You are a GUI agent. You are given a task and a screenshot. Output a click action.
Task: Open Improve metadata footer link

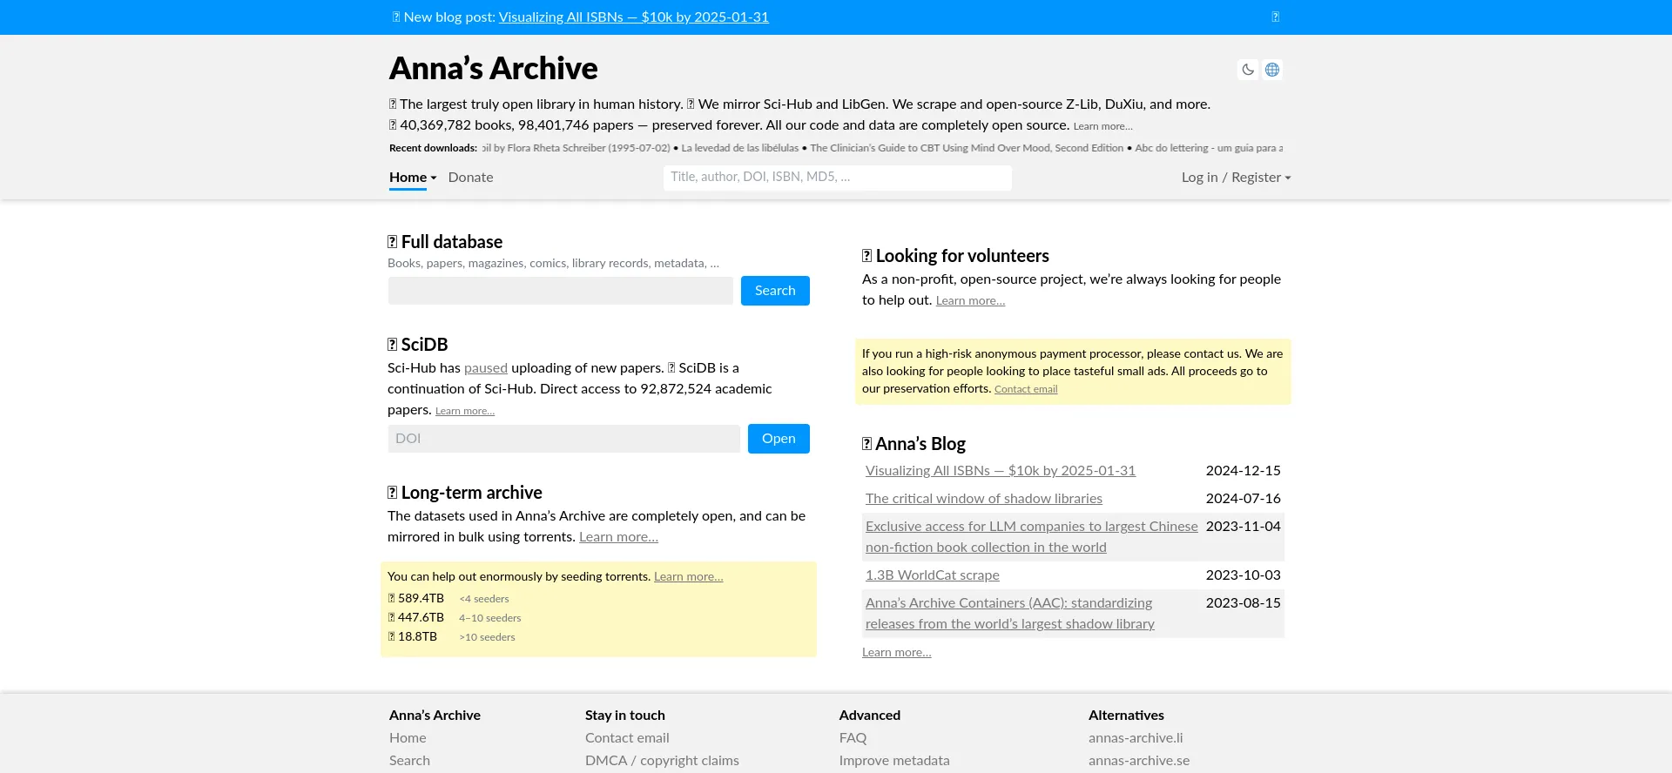tap(894, 760)
